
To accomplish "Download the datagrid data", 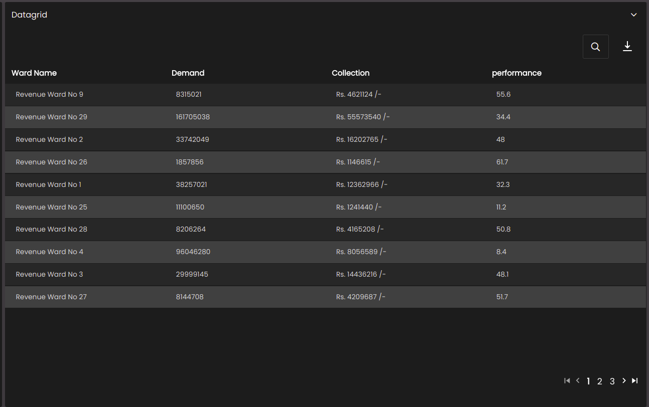I will 627,47.
